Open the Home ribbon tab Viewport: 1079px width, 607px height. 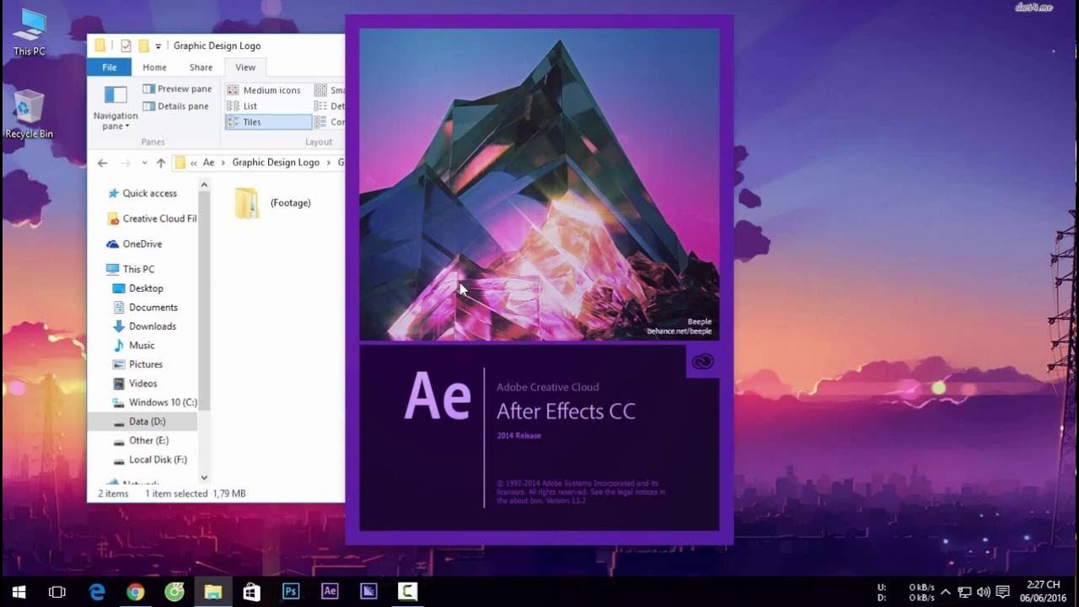(154, 67)
